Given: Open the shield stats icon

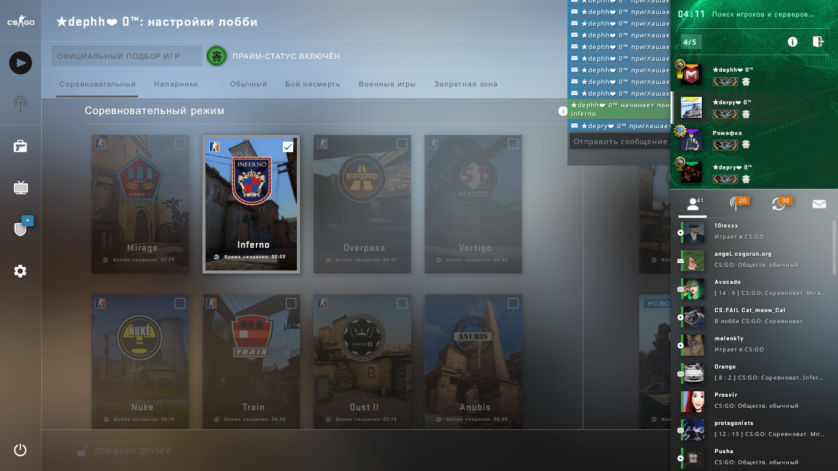Looking at the screenshot, I should tap(20, 228).
